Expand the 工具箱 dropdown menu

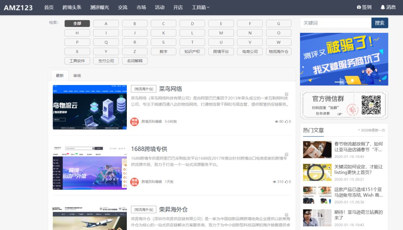click(x=200, y=7)
